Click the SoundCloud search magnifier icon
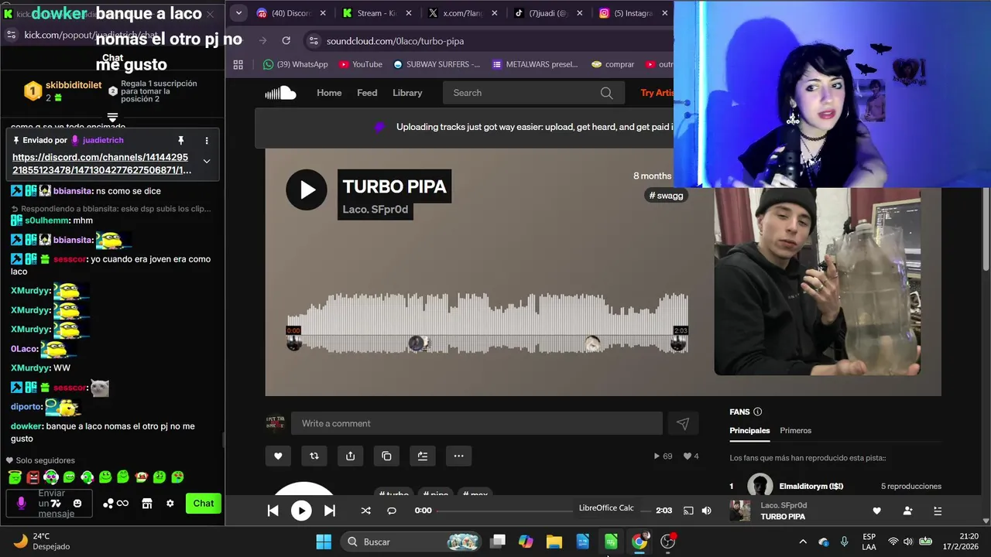 pos(606,93)
